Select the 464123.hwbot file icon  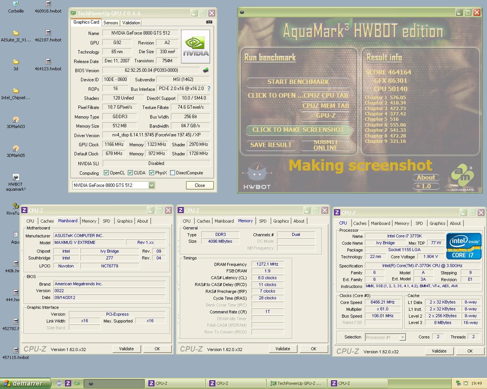(x=48, y=62)
